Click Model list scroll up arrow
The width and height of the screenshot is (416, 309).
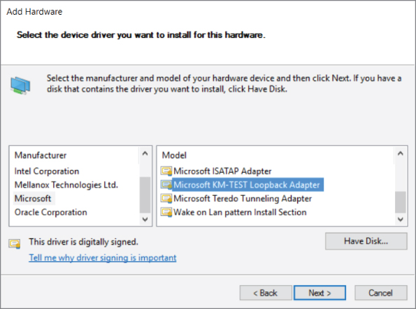click(x=401, y=153)
